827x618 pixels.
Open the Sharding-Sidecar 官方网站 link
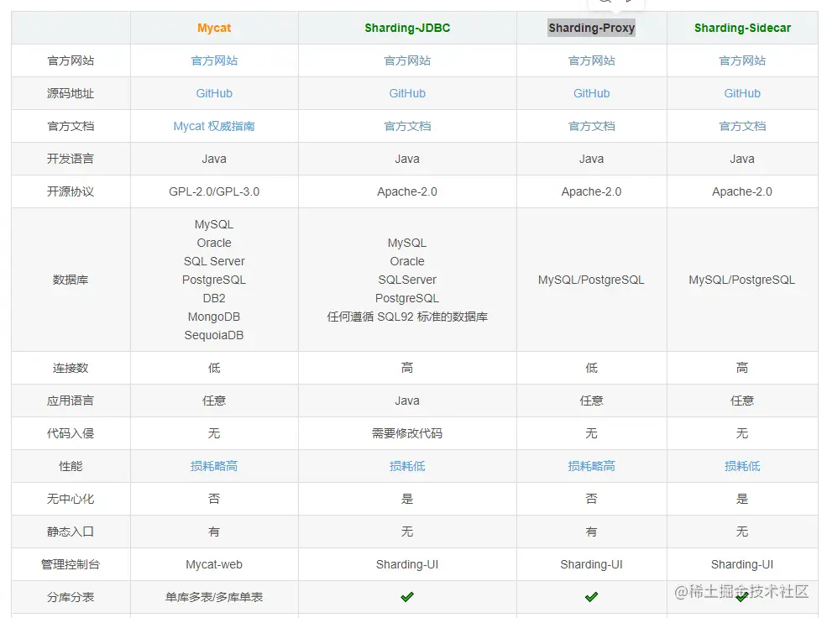pos(742,60)
